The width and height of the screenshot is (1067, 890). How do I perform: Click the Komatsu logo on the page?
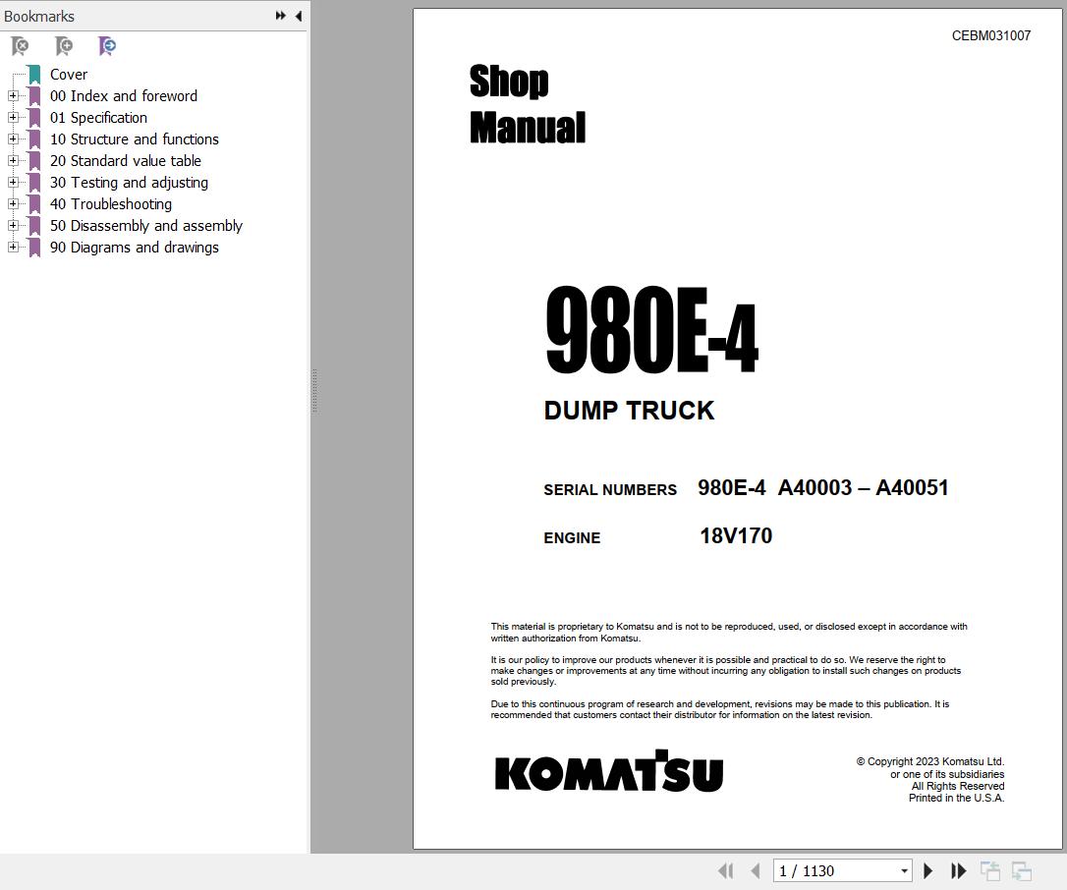pyautogui.click(x=609, y=771)
